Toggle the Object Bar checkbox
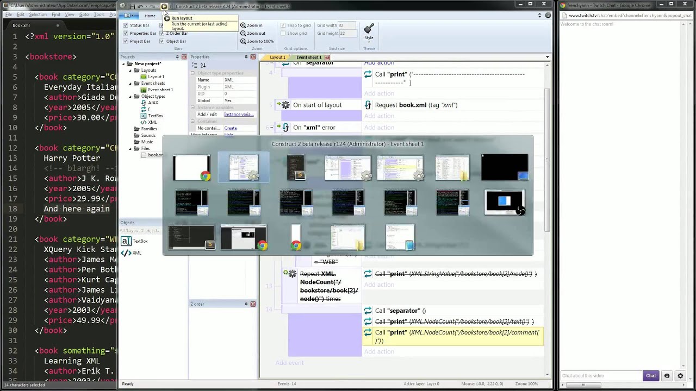Image resolution: width=696 pixels, height=391 pixels. click(162, 41)
